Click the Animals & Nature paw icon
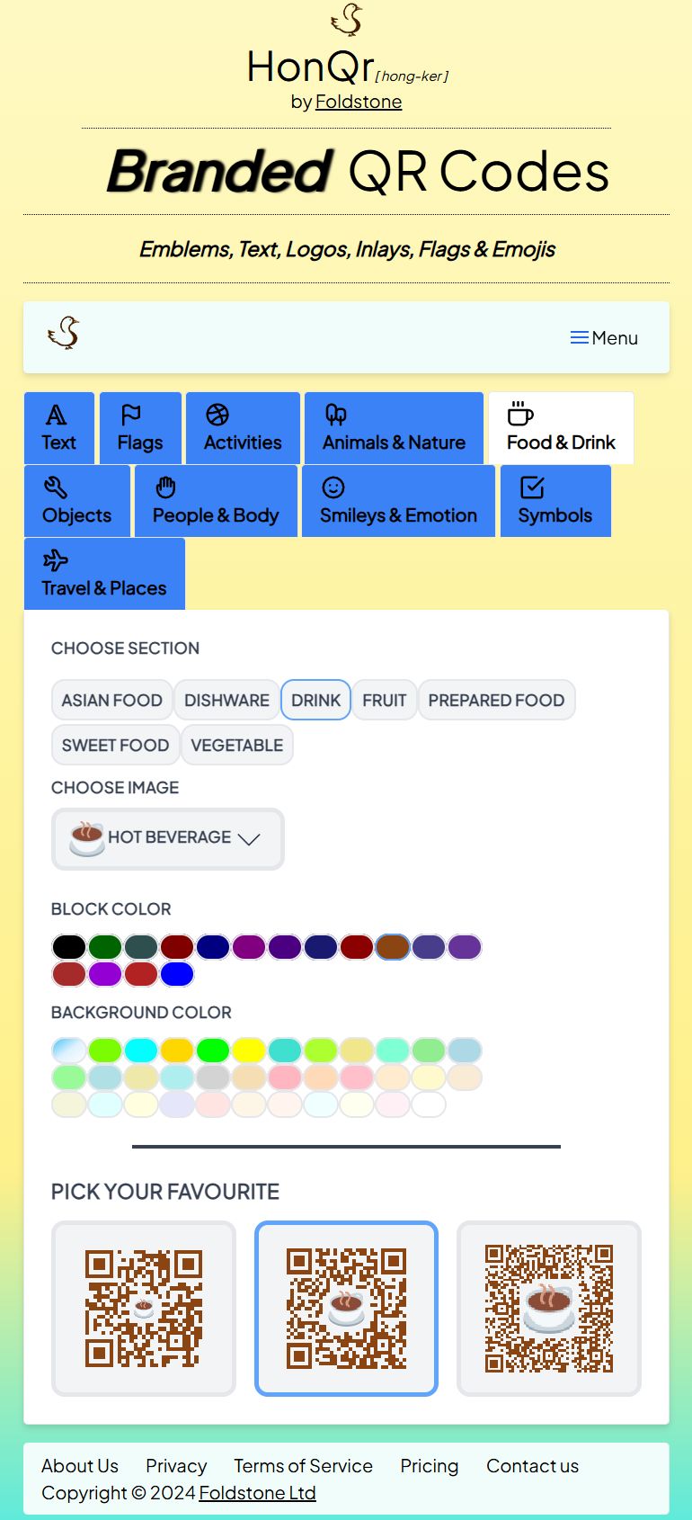The height and width of the screenshot is (1520, 692). click(336, 415)
